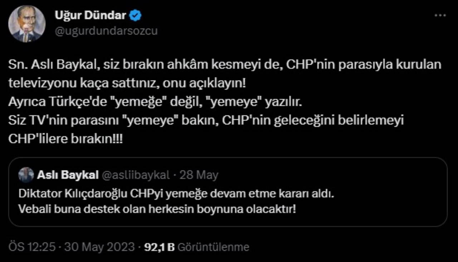458x262 pixels.
Task: Click the "Görüntülenme" views label
Action: (213, 247)
